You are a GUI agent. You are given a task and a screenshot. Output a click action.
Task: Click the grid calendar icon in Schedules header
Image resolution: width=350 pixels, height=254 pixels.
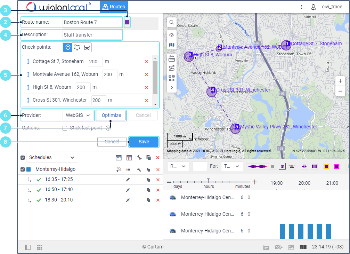point(129,158)
